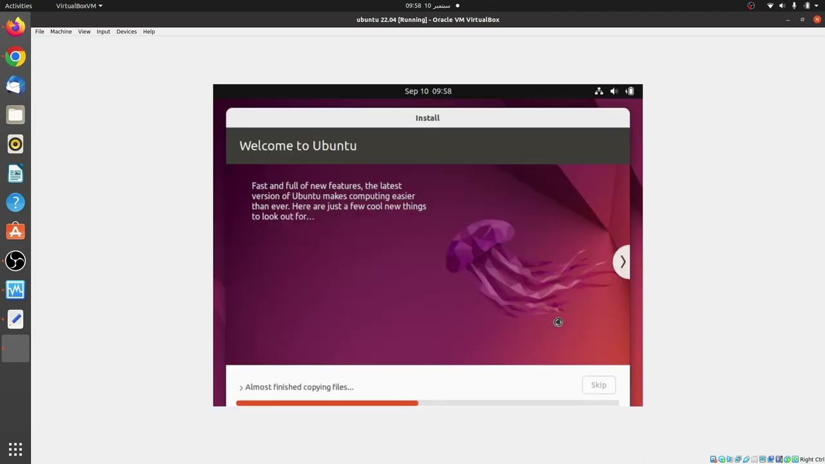Open host system menu dropdown arrow
825x464 pixels.
(818, 6)
